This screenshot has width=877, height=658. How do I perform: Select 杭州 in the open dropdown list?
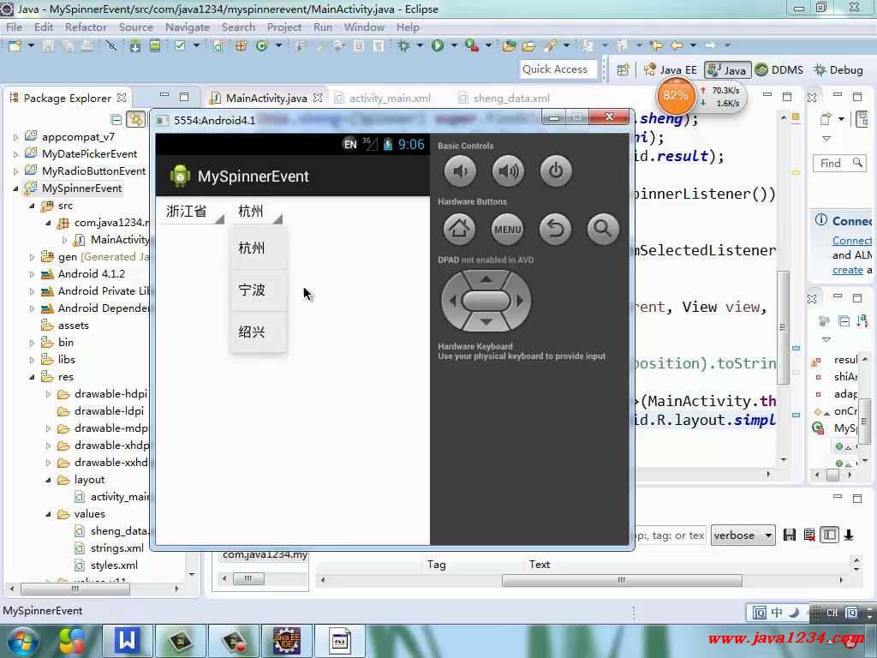click(x=259, y=248)
